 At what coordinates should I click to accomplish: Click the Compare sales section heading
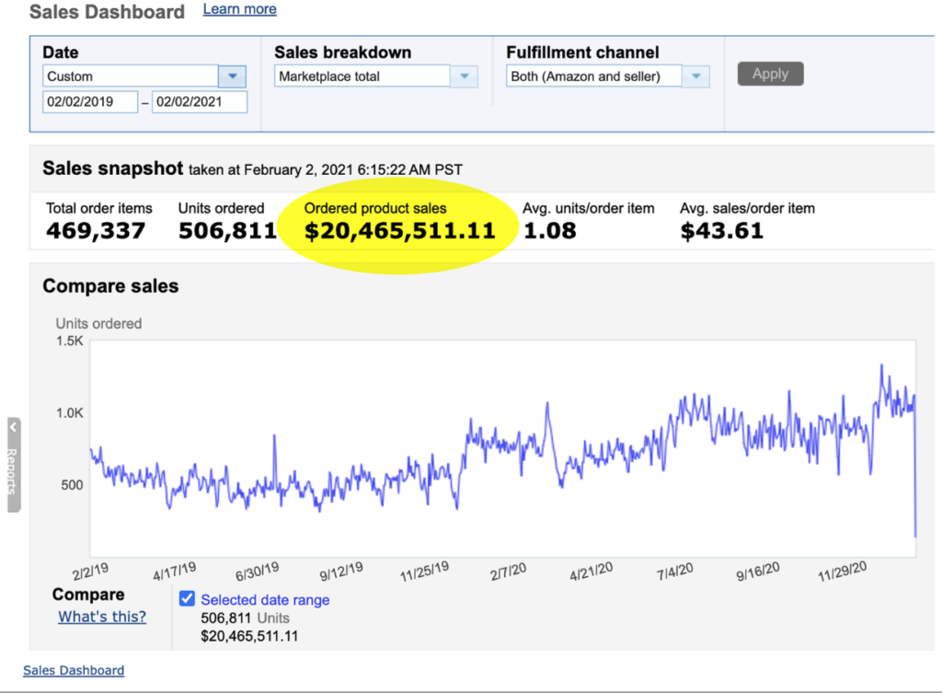[110, 286]
